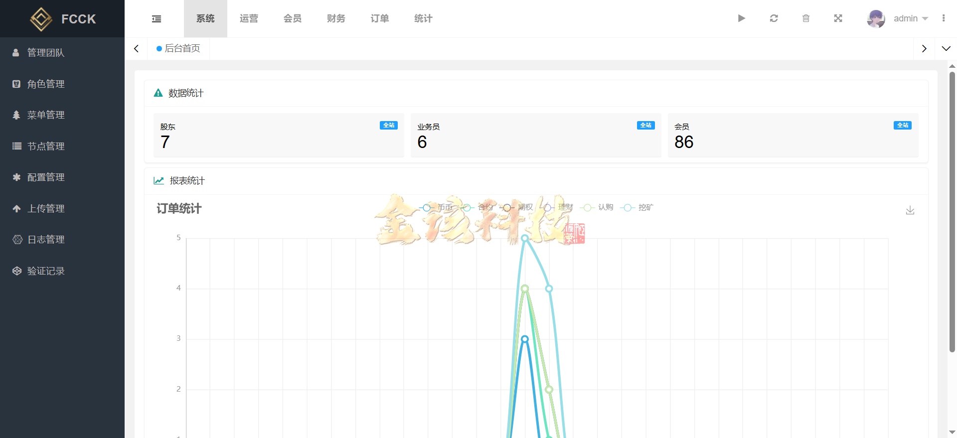
Task: Open the 系统 top menu
Action: [x=205, y=18]
